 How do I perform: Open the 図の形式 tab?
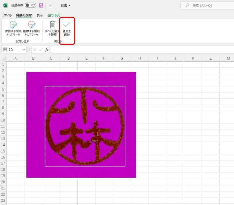pos(54,15)
